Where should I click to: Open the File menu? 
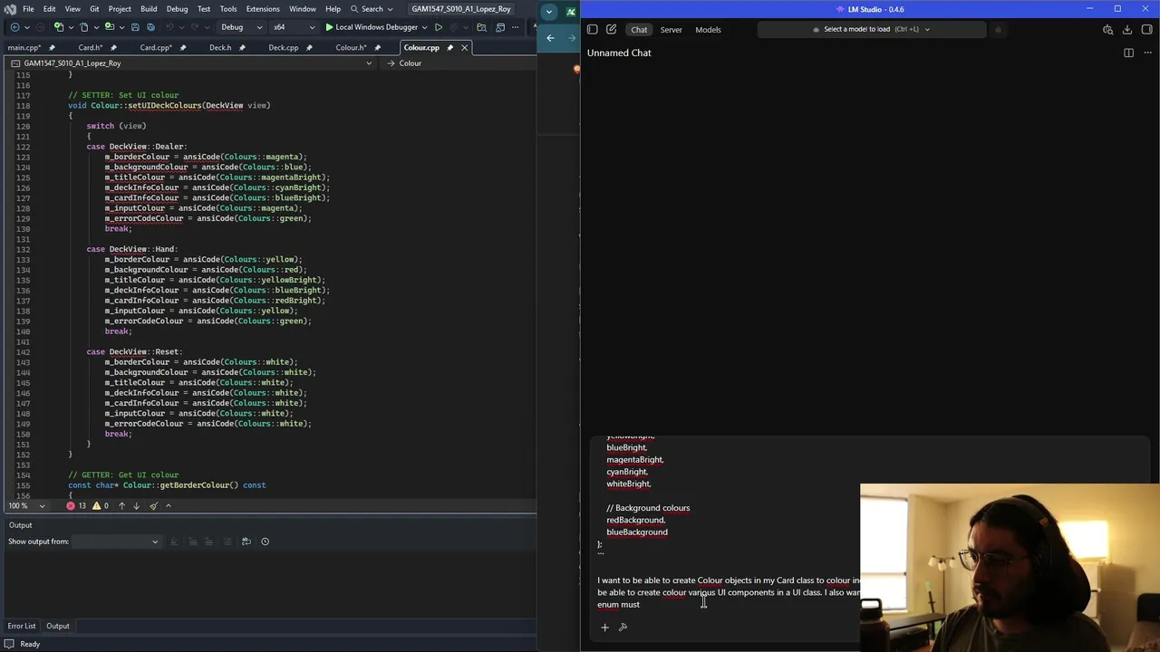click(28, 9)
